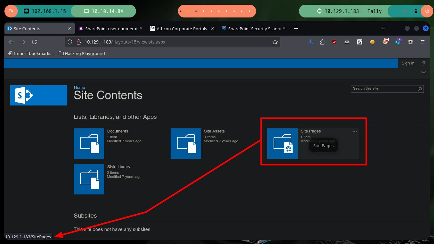The image size is (434, 244).
Task: Open the Site Assets tile icon
Action: tap(186, 144)
